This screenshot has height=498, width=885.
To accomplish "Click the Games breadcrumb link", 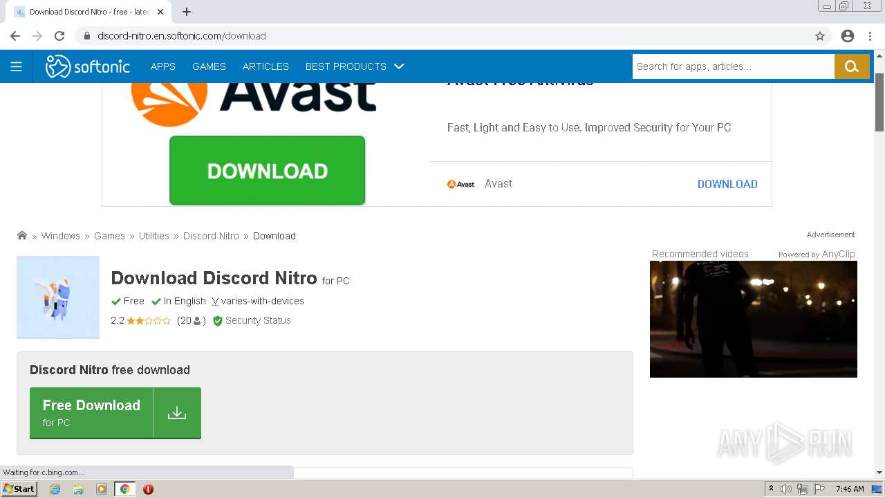I will tap(109, 236).
